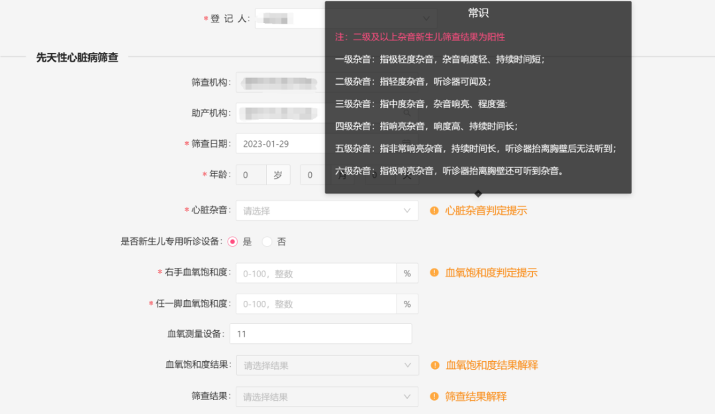Image resolution: width=715 pixels, height=414 pixels.
Task: Click the selected 是 radio to confirm it
Action: 232,241
